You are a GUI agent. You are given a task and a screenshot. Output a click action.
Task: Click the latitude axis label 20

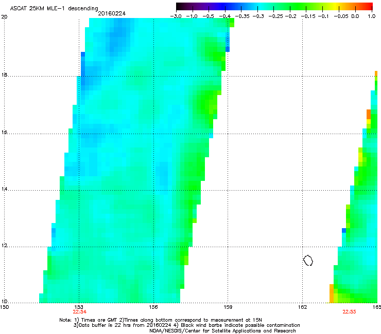(4, 17)
